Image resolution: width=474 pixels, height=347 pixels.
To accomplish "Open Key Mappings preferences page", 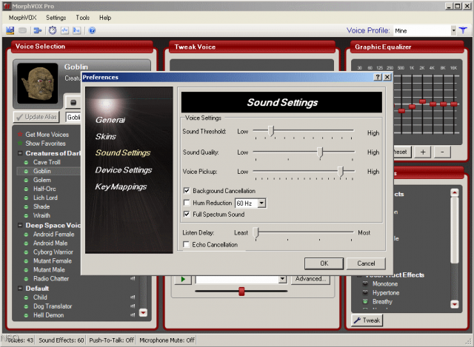I will click(121, 186).
